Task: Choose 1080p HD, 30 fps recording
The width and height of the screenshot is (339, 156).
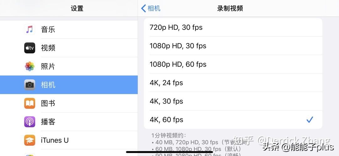Action: (x=233, y=46)
